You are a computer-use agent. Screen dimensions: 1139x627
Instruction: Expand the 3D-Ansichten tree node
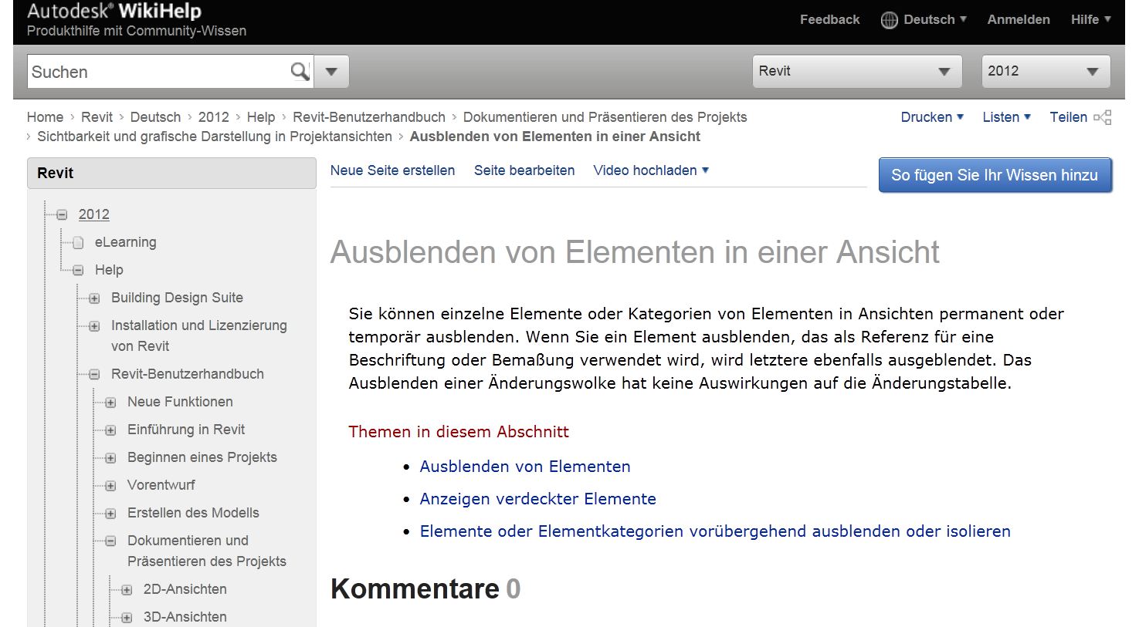tap(127, 618)
